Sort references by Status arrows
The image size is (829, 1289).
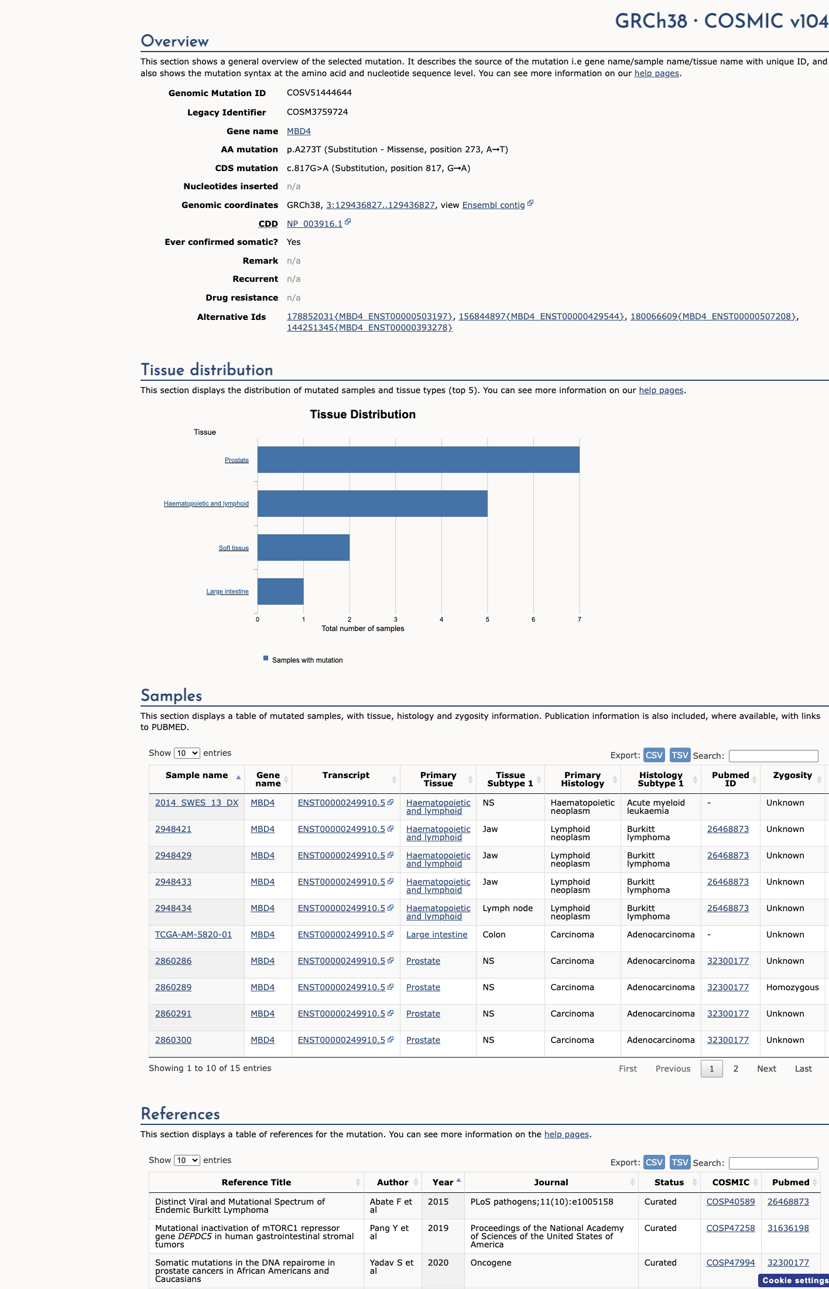coord(694,1182)
